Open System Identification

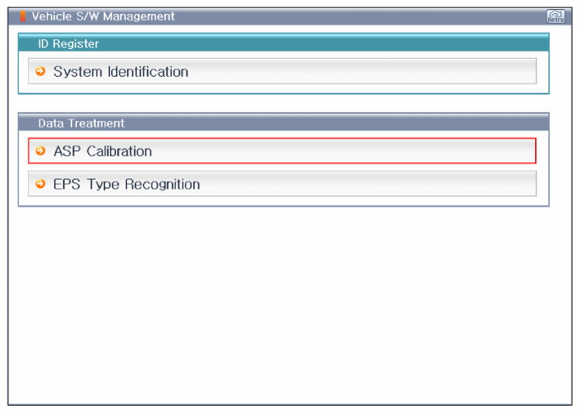point(282,71)
